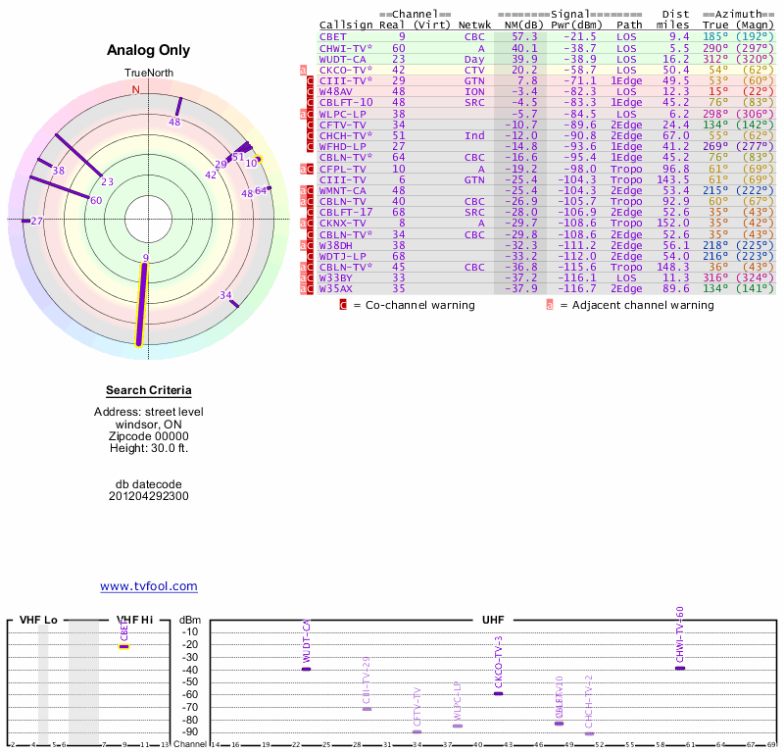Image resolution: width=784 pixels, height=753 pixels.
Task: Click the pink adjacent channel legend icon
Action: pos(550,305)
